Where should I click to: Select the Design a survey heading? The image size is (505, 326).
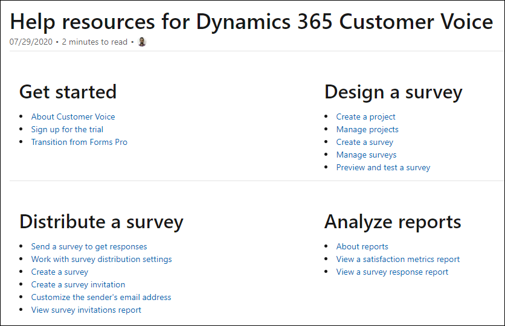tap(393, 93)
